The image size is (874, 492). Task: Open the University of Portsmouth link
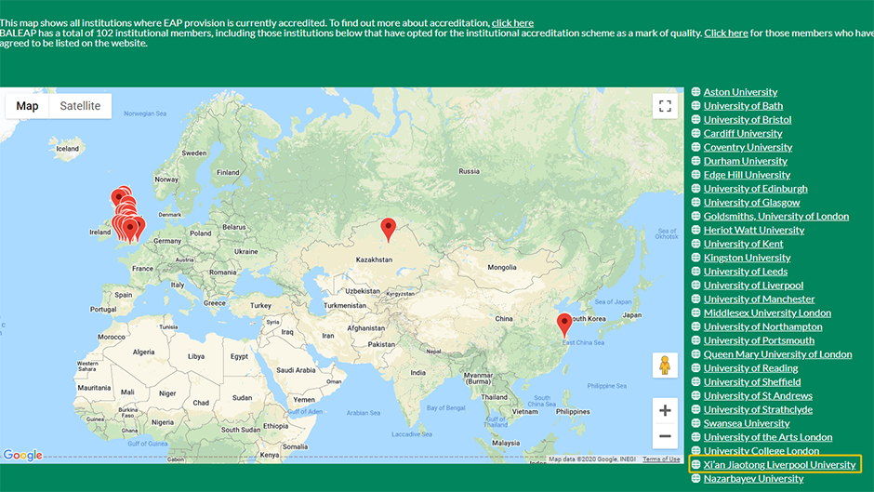(x=759, y=340)
